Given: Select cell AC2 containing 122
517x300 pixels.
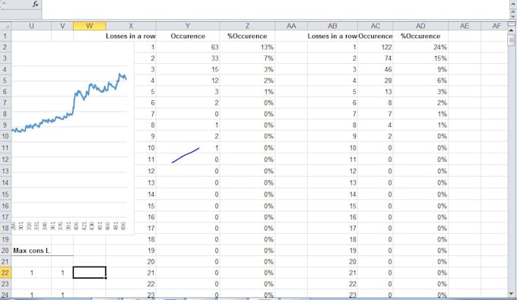Looking at the screenshot, I should click(x=376, y=47).
